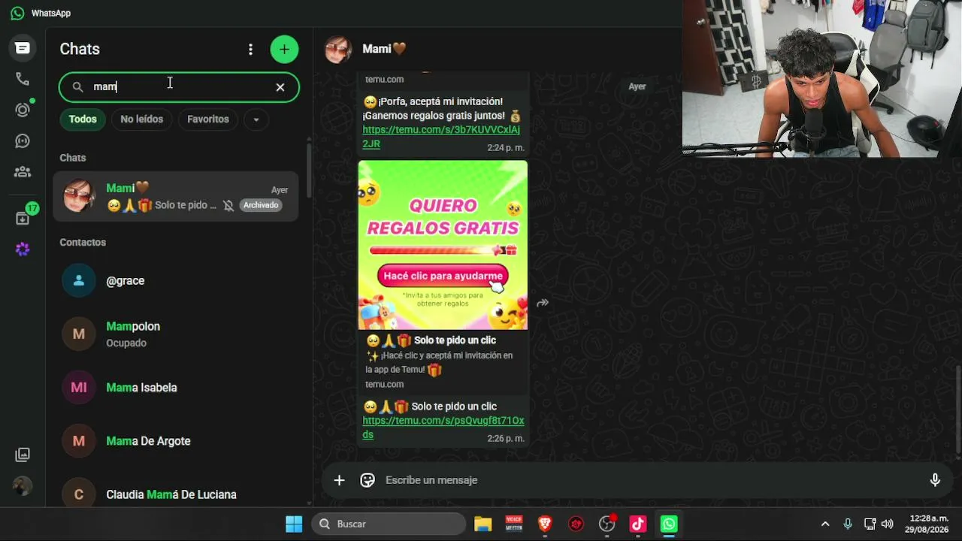Image resolution: width=962 pixels, height=541 pixels.
Task: Click the conversation scrollbar
Action: (957, 410)
